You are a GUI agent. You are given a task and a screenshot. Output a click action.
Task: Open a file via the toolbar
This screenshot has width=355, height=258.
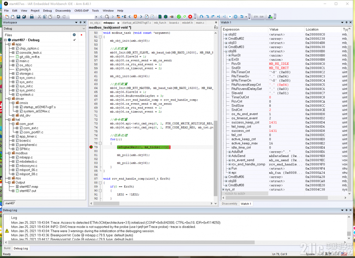[13, 17]
